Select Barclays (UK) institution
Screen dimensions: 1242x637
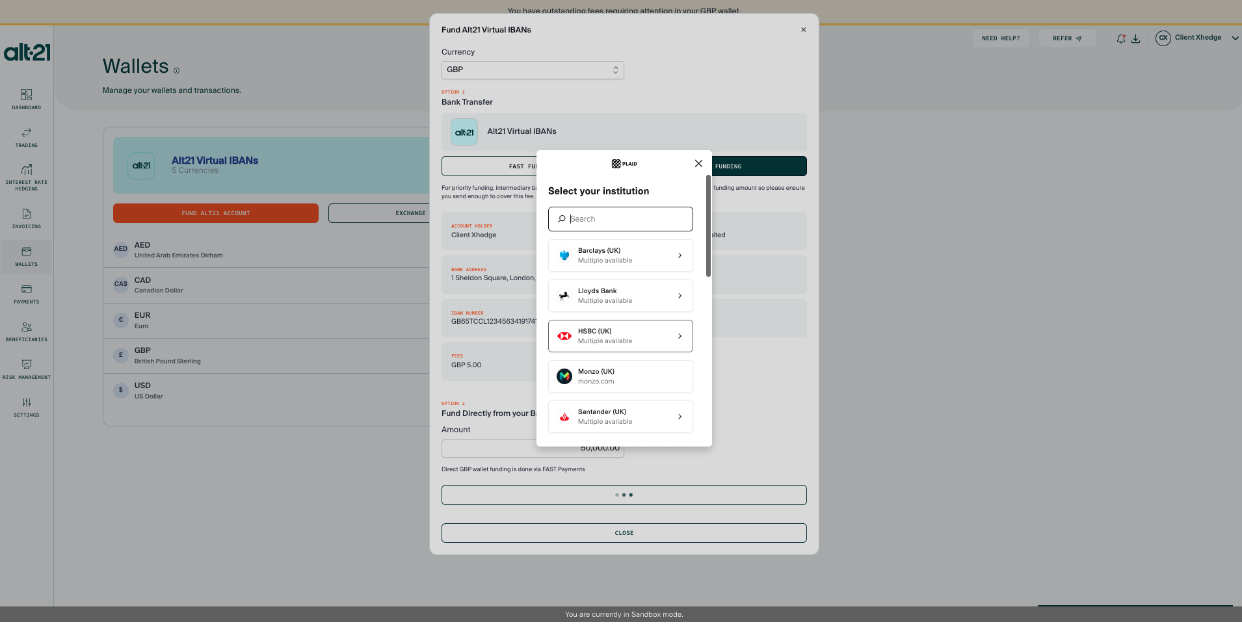tap(620, 255)
